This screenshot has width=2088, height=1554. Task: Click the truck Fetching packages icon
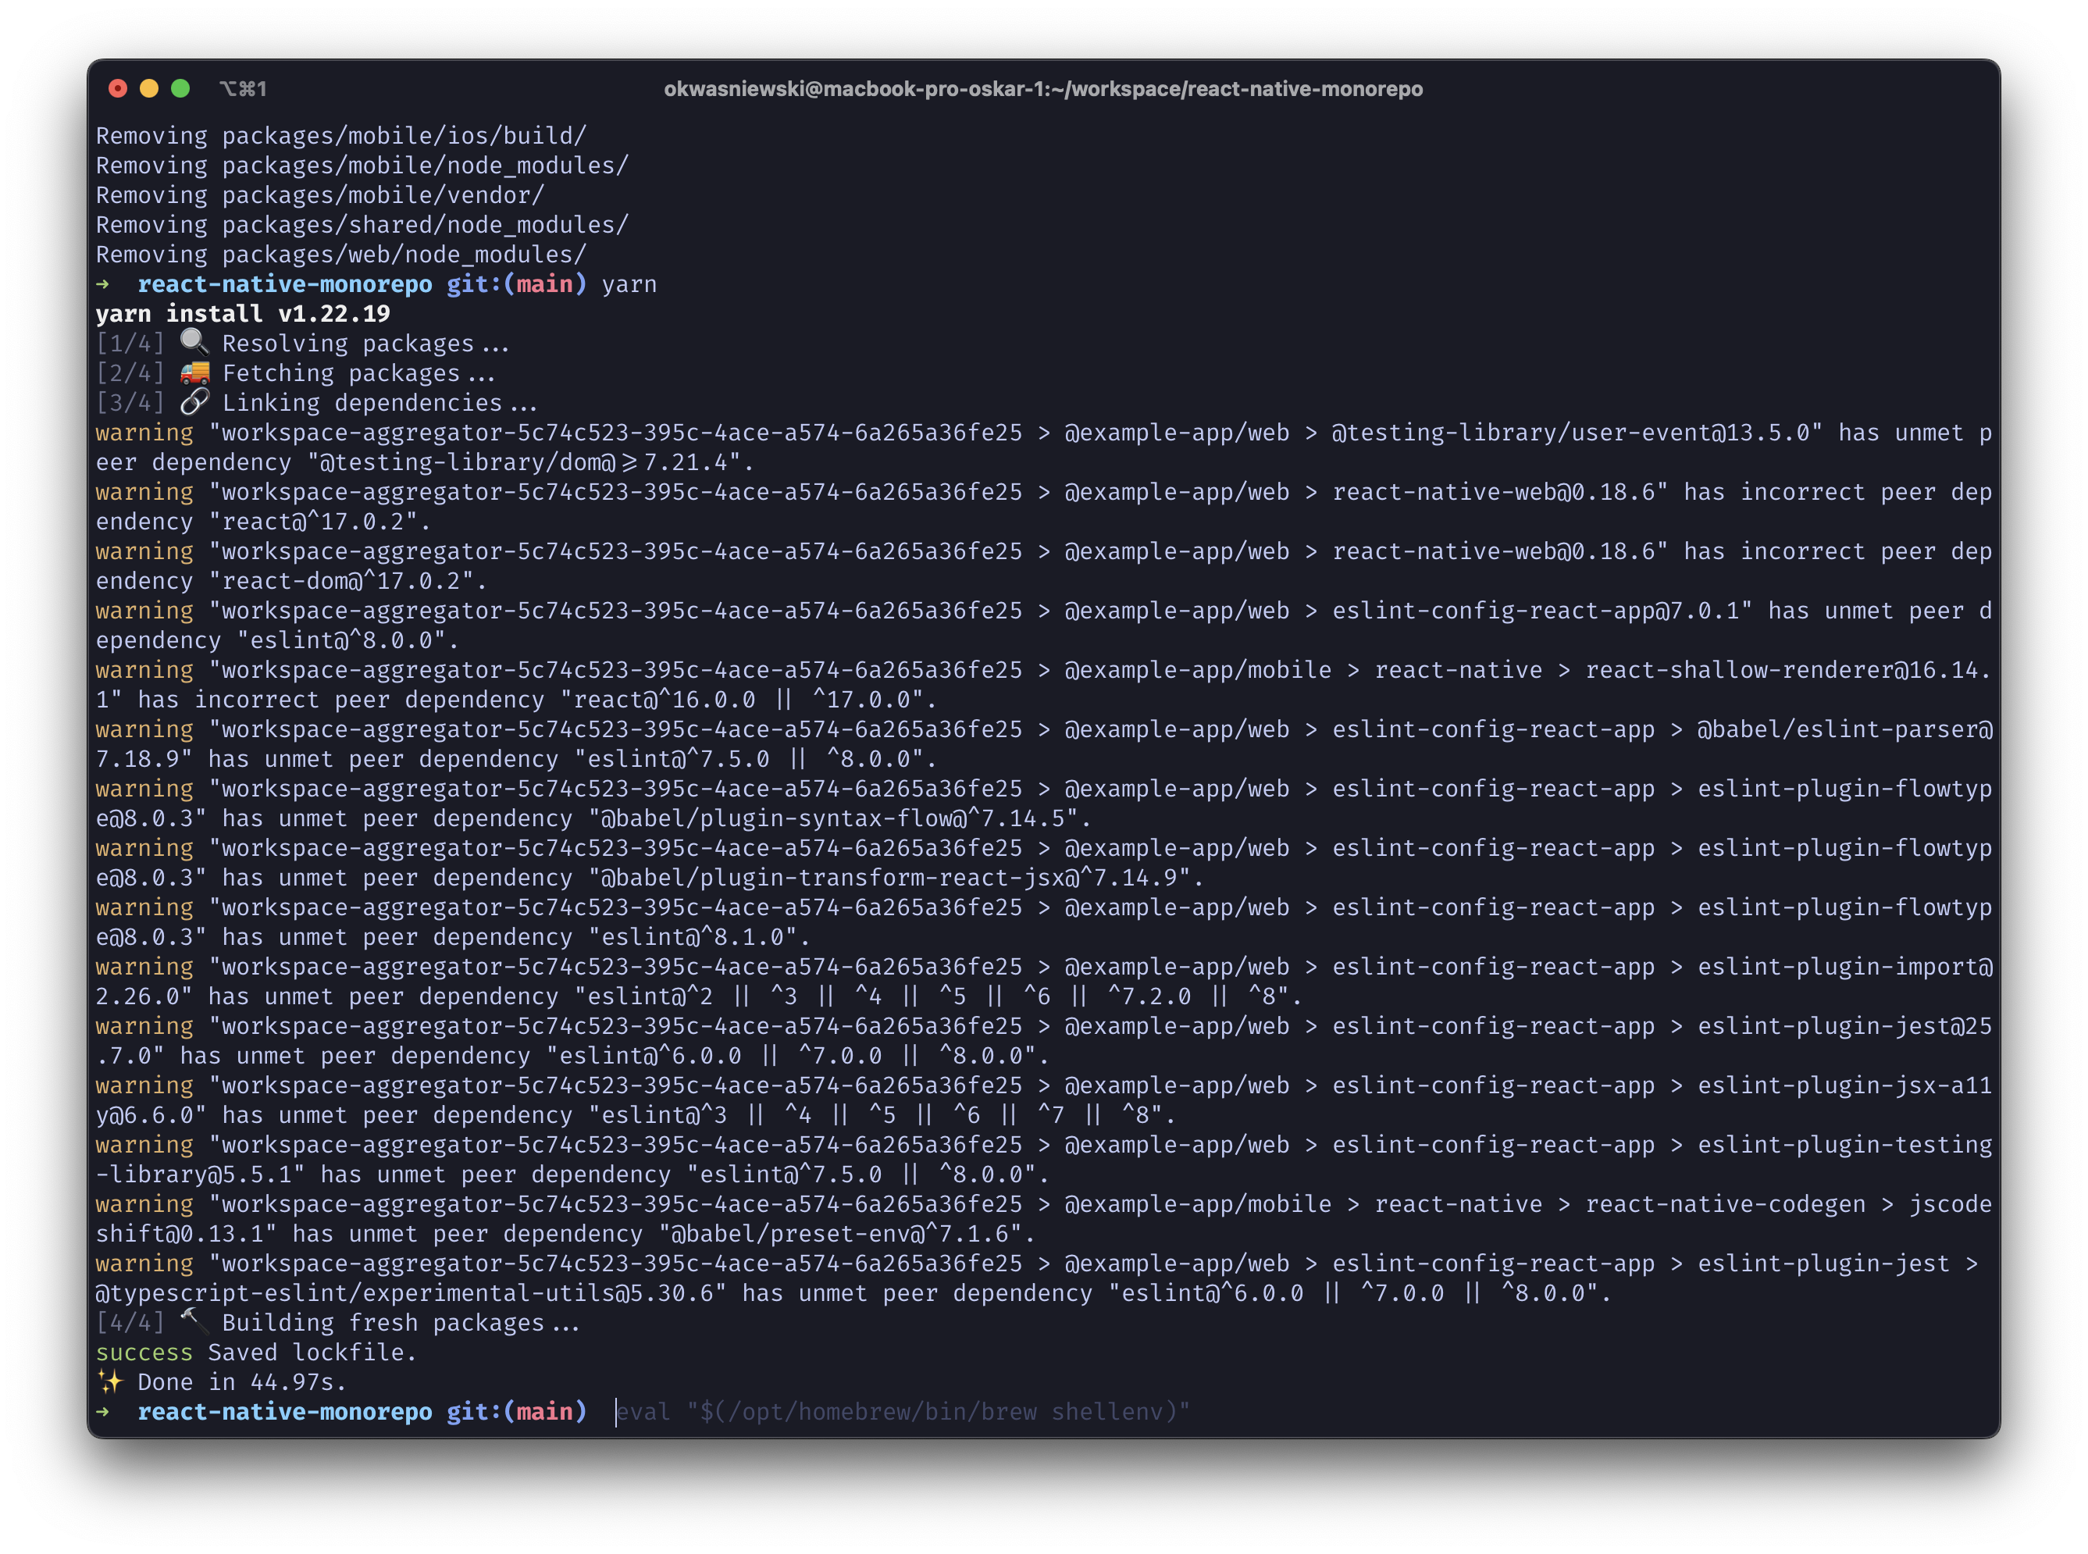pyautogui.click(x=194, y=372)
